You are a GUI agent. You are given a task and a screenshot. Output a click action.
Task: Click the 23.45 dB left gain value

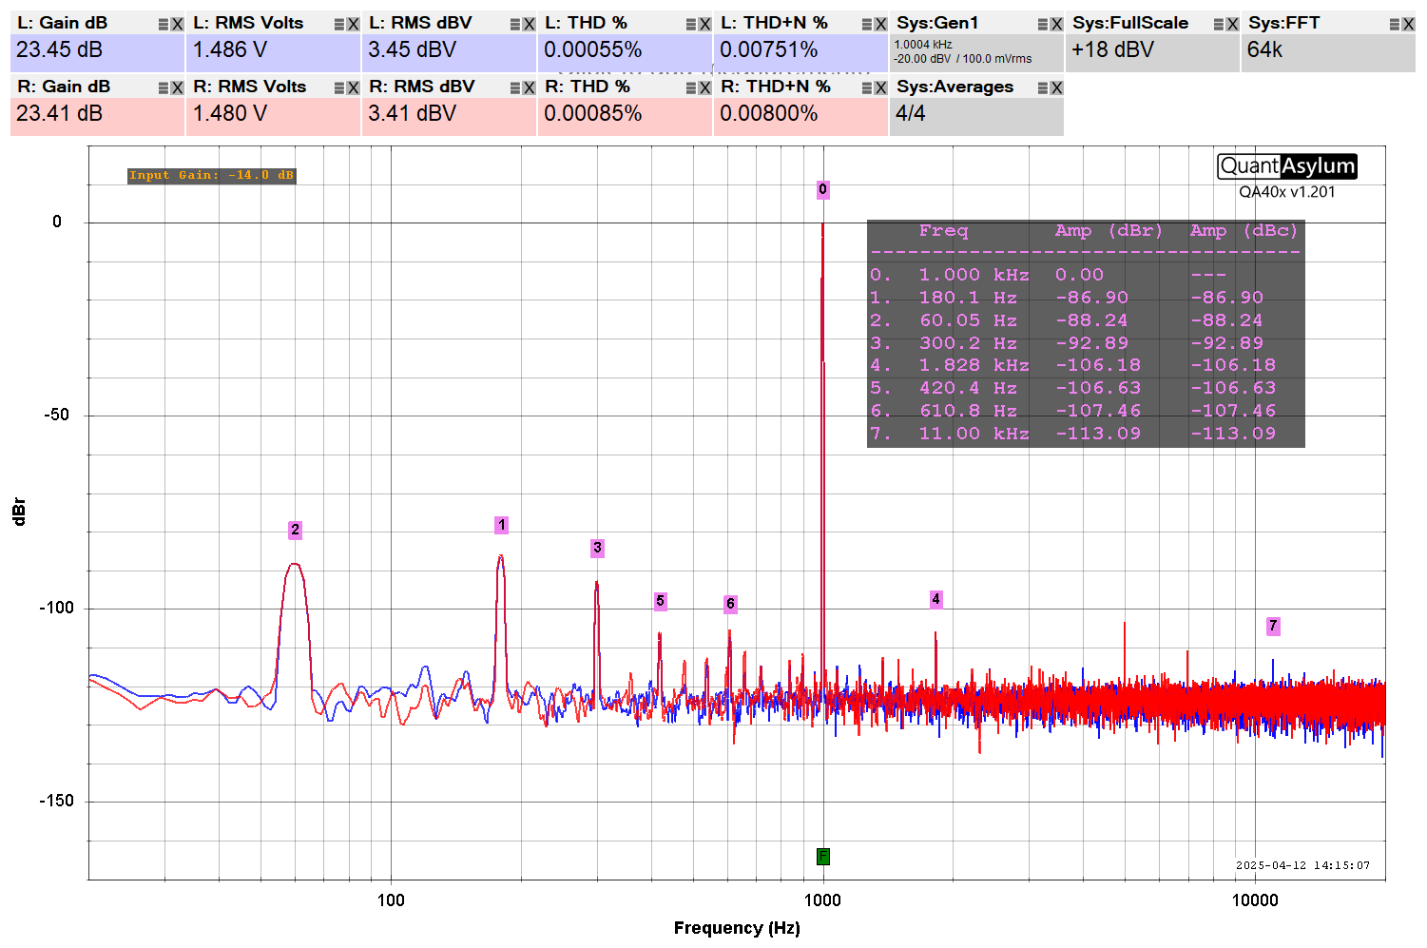(x=59, y=49)
